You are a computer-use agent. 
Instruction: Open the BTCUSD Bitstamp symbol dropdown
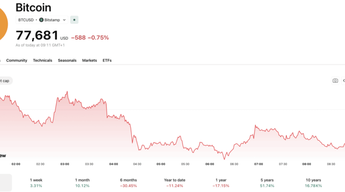(x=42, y=20)
